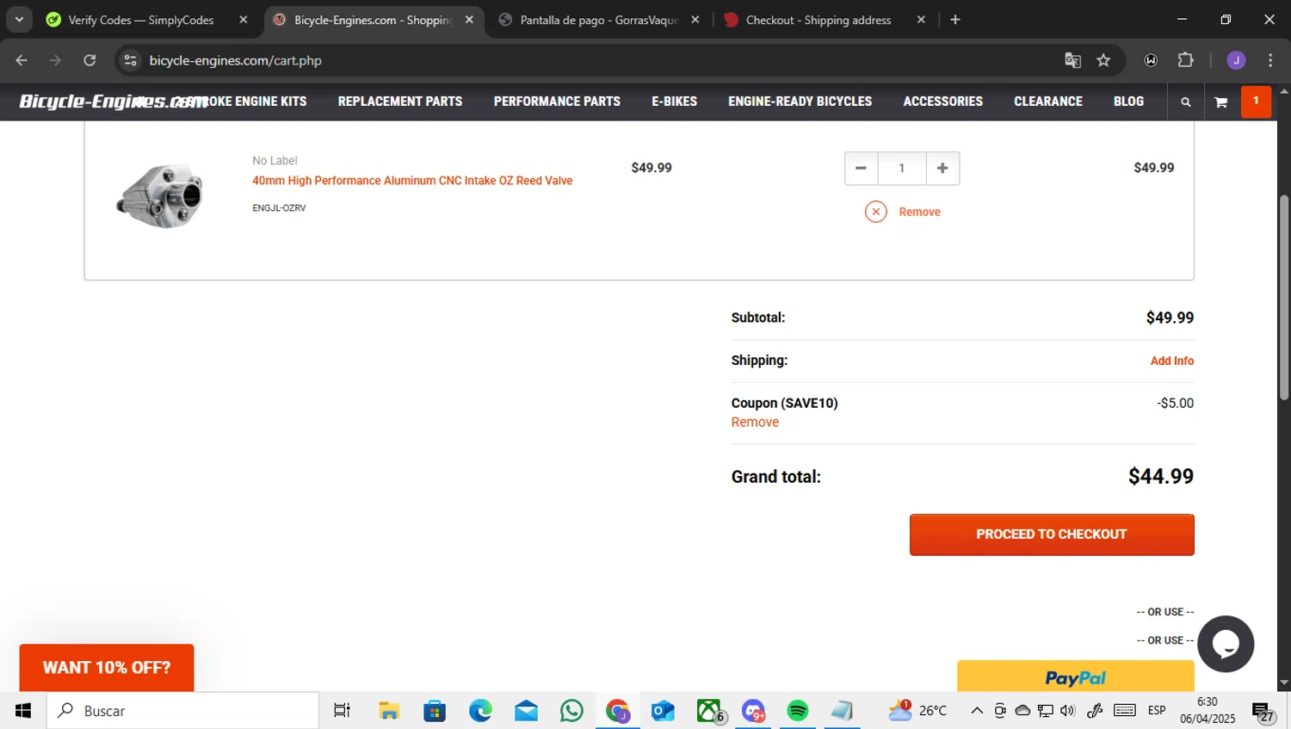1291x729 pixels.
Task: Open a new browser tab
Action: point(955,20)
